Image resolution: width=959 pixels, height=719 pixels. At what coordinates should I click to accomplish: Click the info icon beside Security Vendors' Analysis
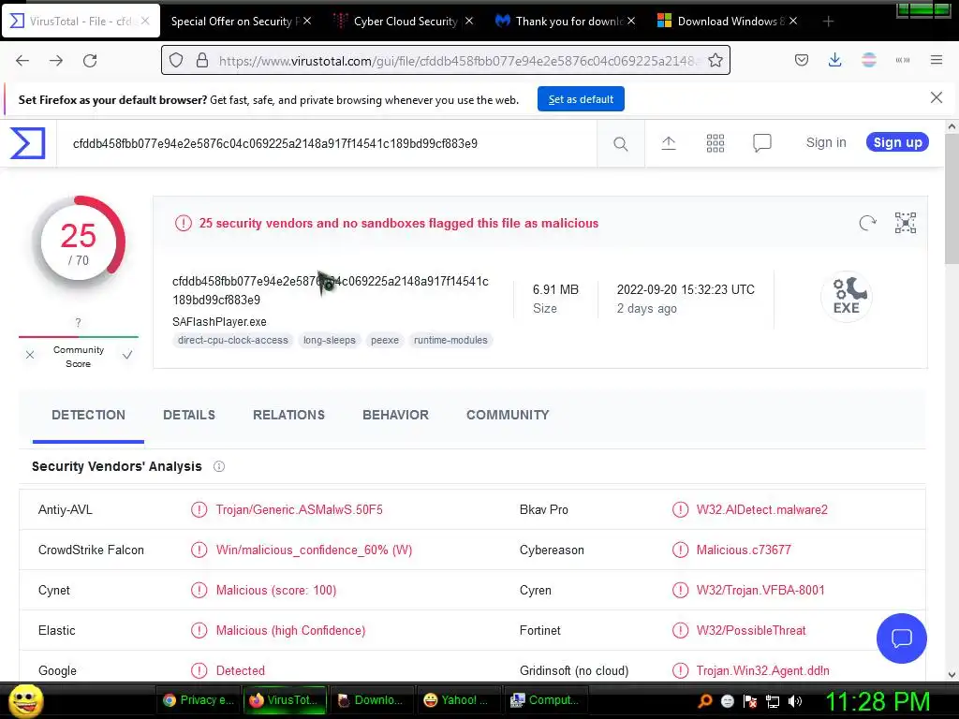click(x=219, y=466)
